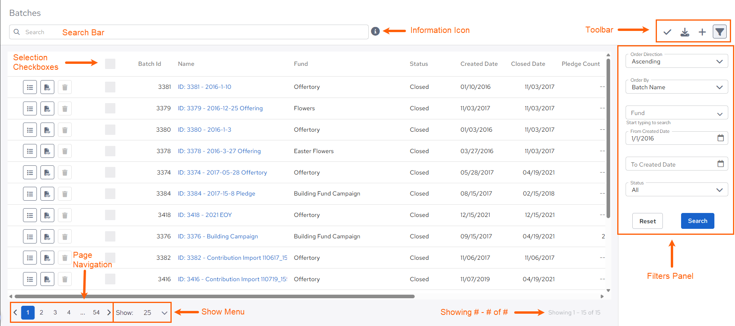The height and width of the screenshot is (326, 735).
Task: Click the From Created Date field
Action: [677, 138]
